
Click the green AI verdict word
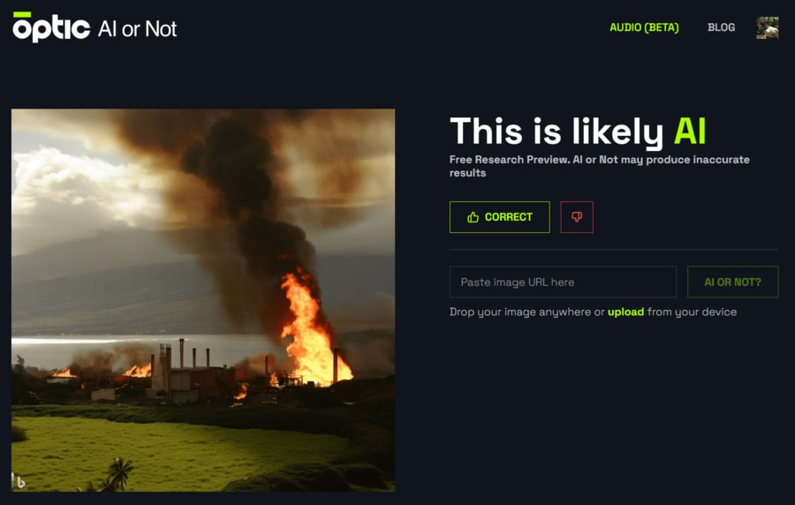(x=690, y=131)
